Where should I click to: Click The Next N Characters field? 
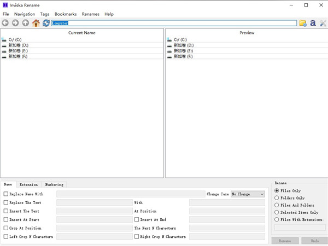pos(227,228)
